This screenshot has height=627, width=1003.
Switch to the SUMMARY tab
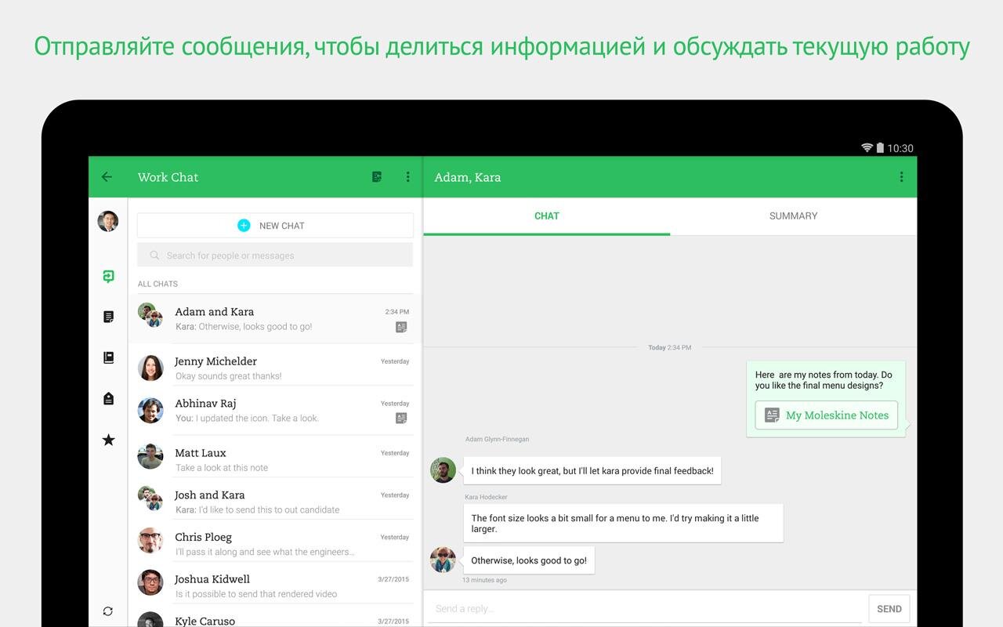point(793,216)
